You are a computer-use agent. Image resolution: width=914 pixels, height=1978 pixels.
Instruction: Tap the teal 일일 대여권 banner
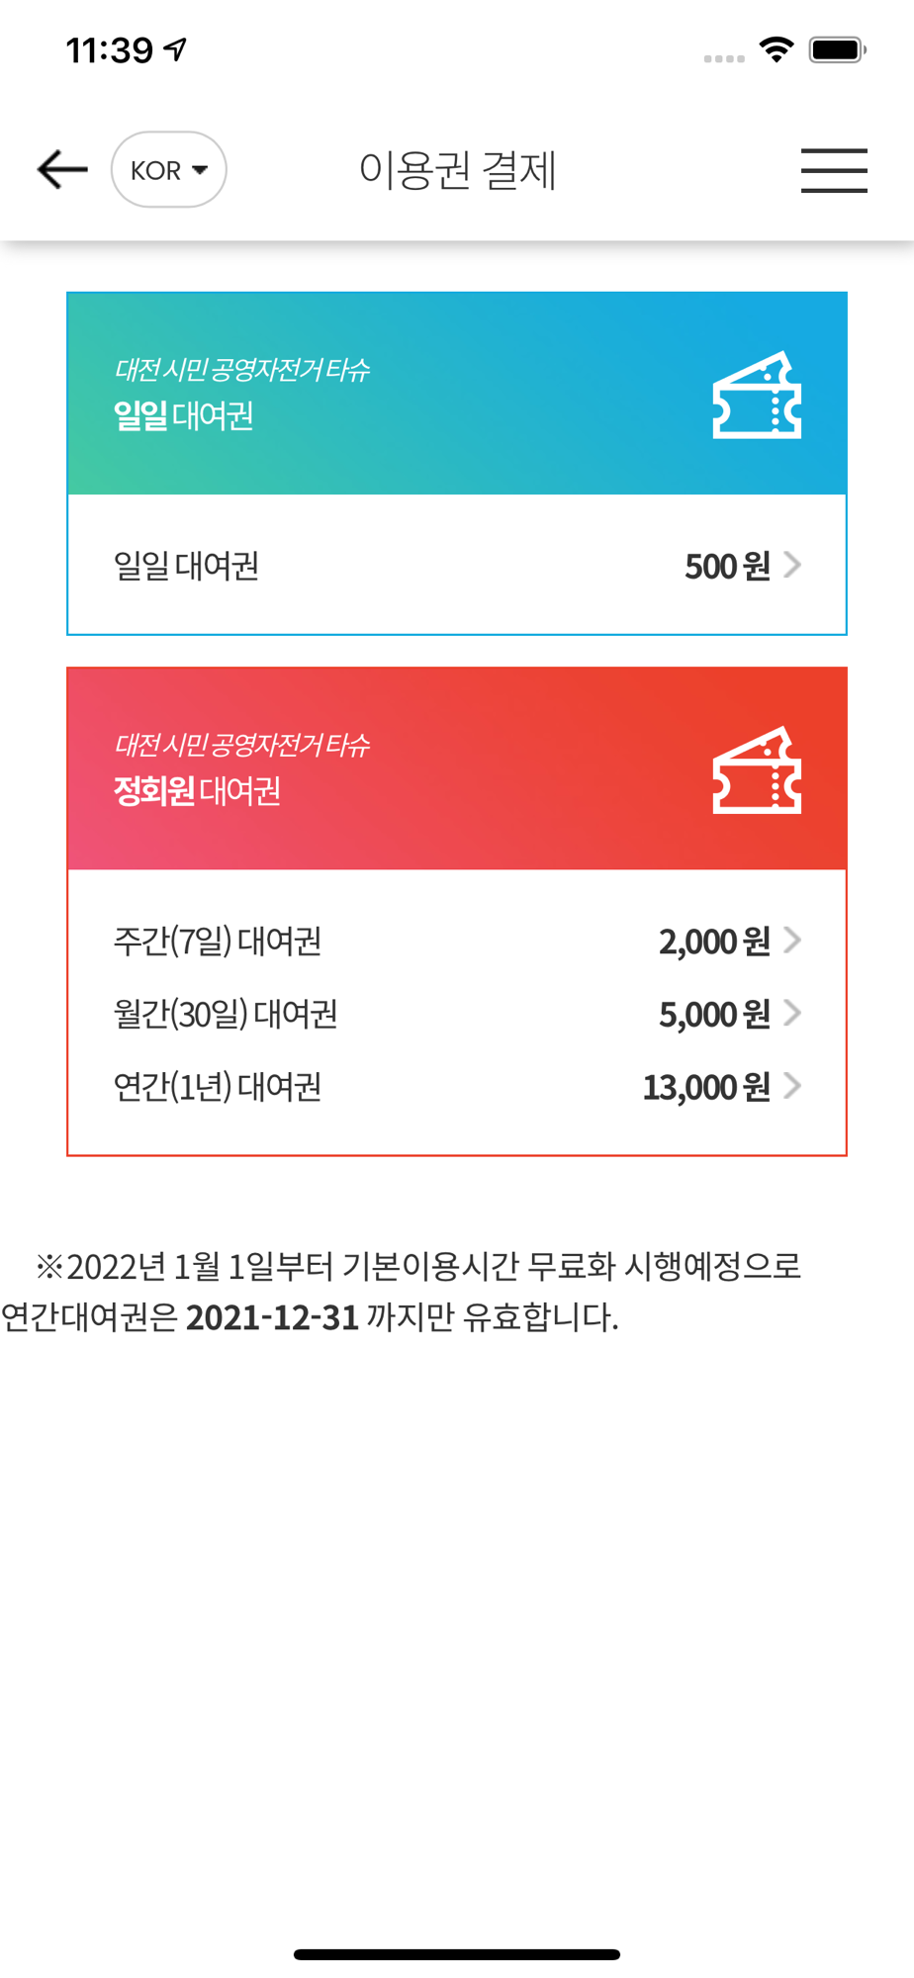(x=457, y=394)
